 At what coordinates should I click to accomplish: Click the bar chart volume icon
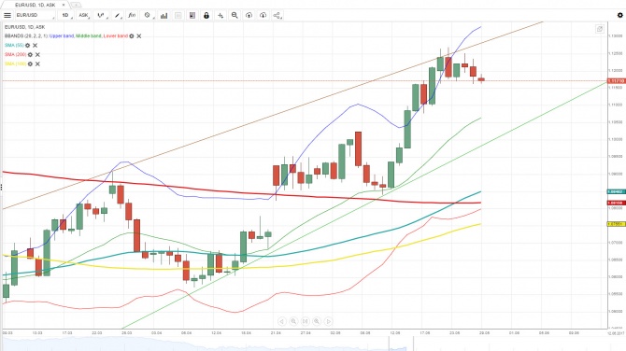click(x=164, y=16)
